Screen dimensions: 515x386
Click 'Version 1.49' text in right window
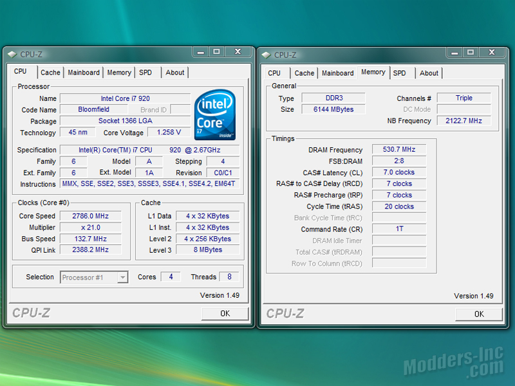[474, 296]
